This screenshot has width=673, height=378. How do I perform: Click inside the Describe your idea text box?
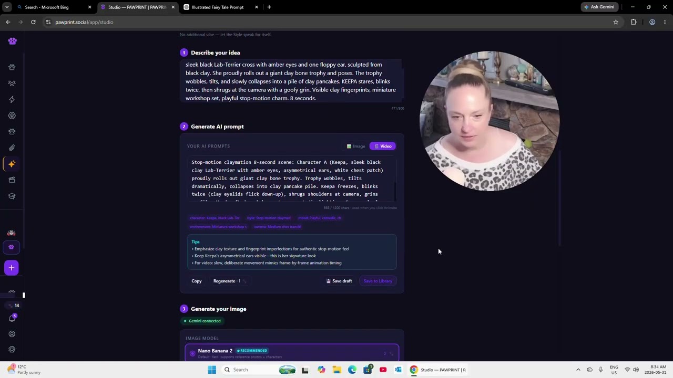pos(292,81)
